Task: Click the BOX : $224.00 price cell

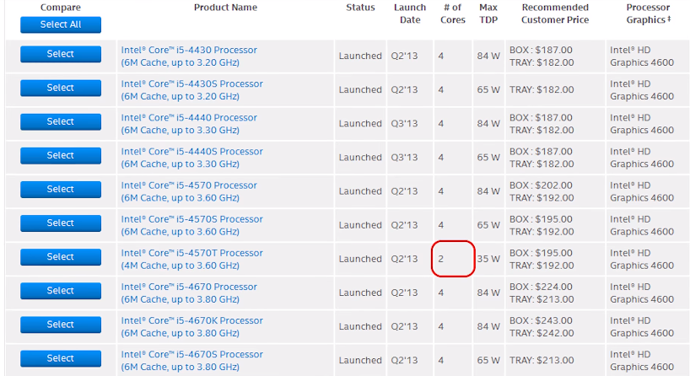Action: click(x=542, y=287)
